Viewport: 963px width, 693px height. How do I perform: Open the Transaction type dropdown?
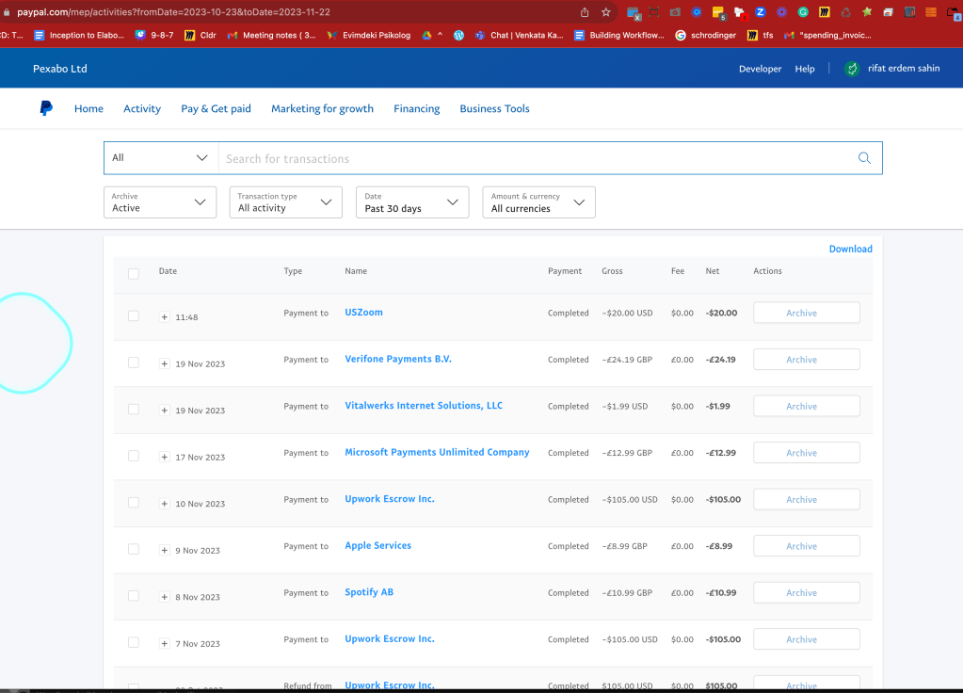[285, 202]
